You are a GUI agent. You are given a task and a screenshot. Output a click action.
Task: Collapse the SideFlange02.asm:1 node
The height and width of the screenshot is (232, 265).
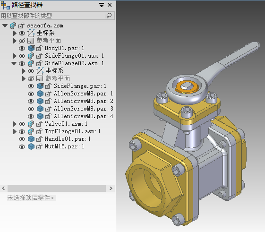click(x=14, y=63)
